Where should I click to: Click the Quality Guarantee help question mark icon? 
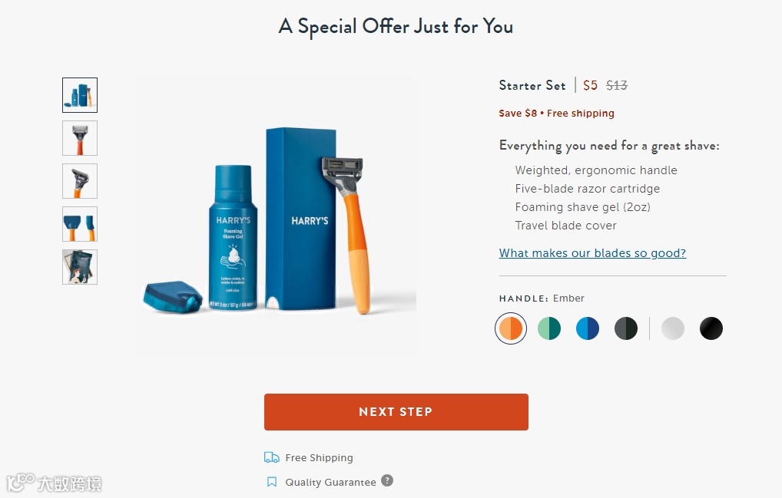tap(387, 480)
